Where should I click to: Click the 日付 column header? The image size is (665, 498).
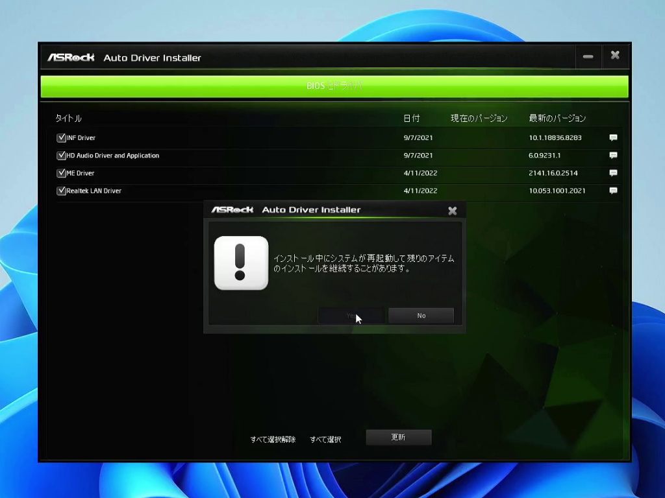click(411, 118)
